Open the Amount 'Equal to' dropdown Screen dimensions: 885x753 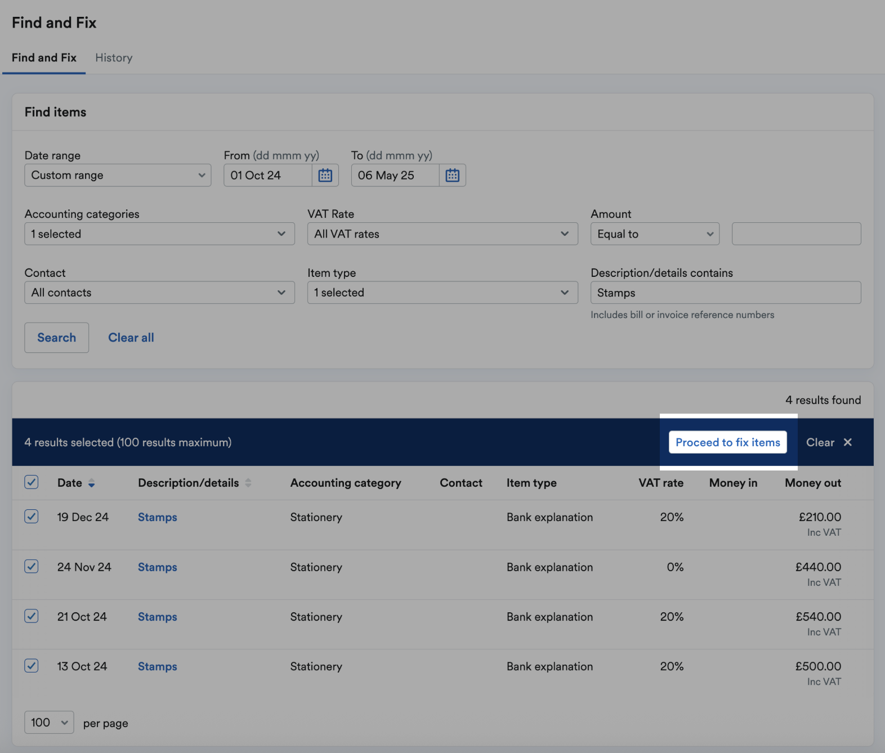tap(655, 234)
